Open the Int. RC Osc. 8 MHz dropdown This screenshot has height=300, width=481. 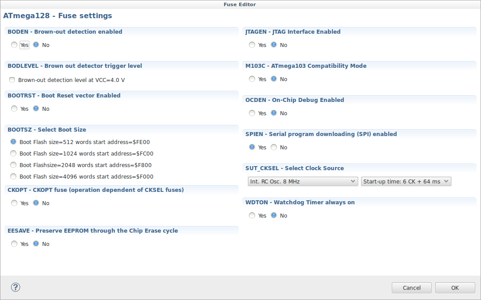coord(303,181)
